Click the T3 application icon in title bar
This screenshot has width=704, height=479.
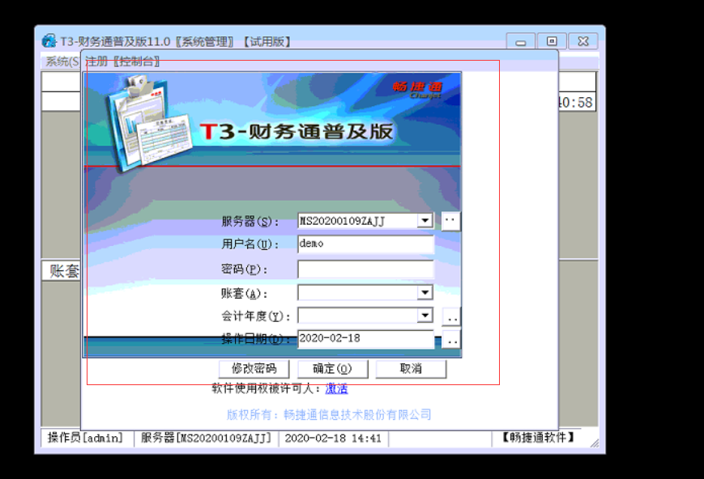coord(49,41)
